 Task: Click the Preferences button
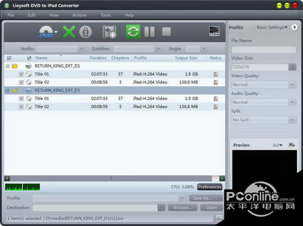coord(210,187)
